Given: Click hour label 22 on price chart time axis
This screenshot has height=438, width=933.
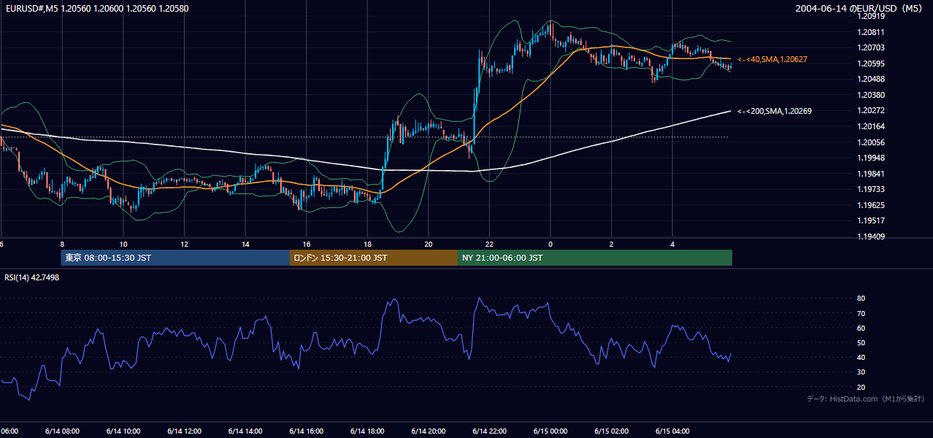Looking at the screenshot, I should (489, 244).
